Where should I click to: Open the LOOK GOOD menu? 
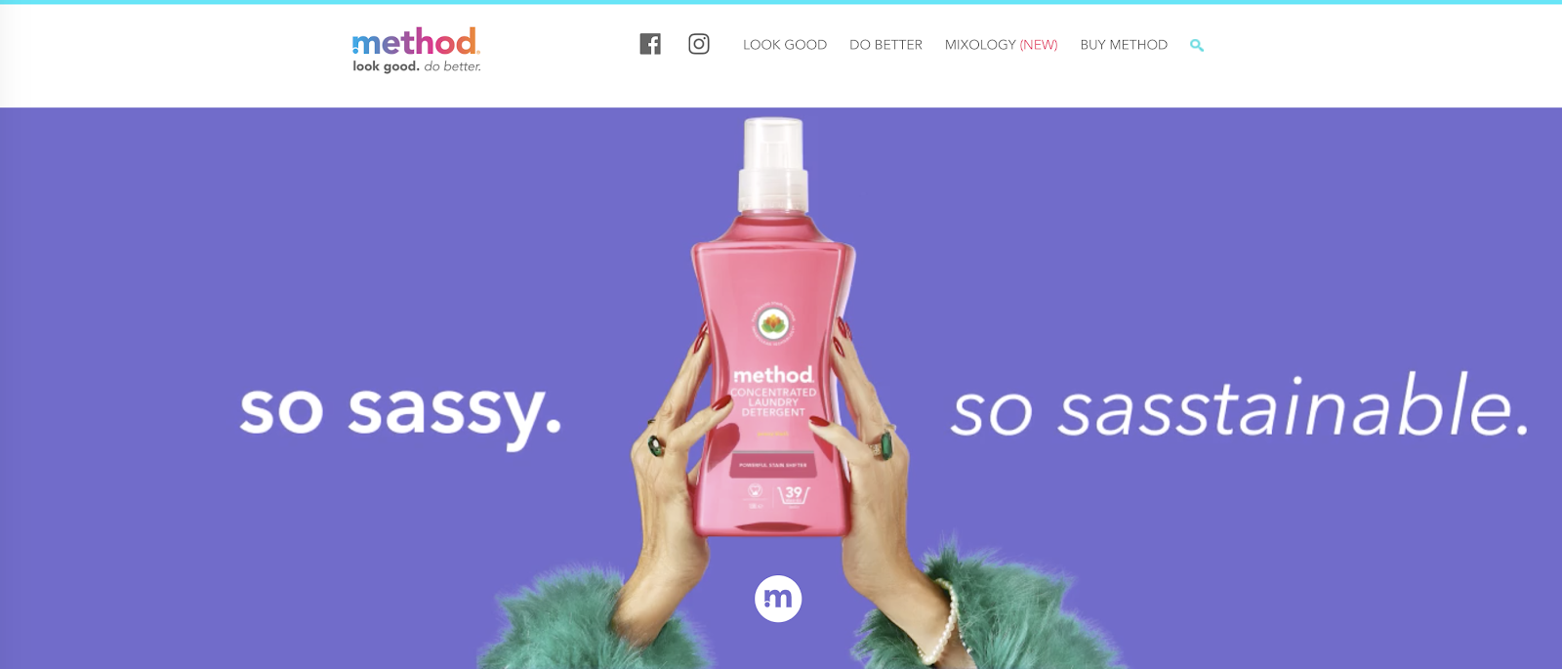pos(785,45)
